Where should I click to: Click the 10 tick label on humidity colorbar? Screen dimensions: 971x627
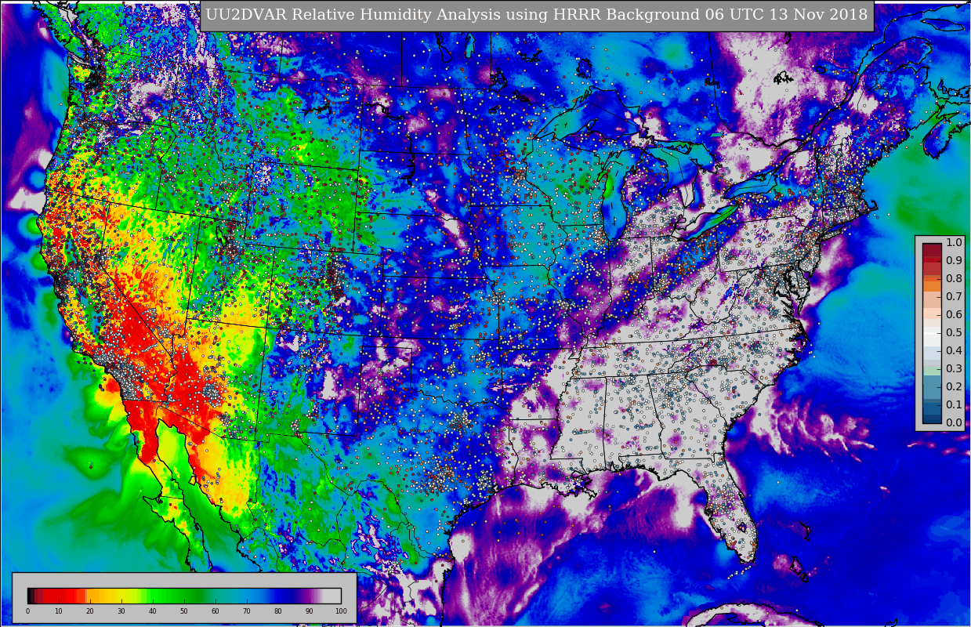[59, 611]
